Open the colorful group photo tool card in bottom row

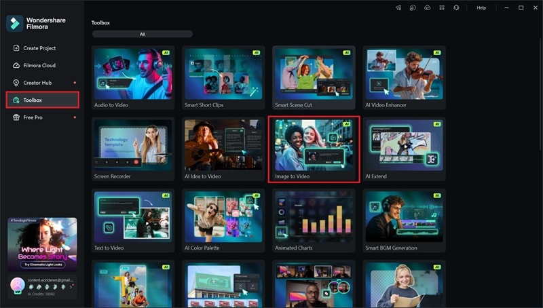133,284
